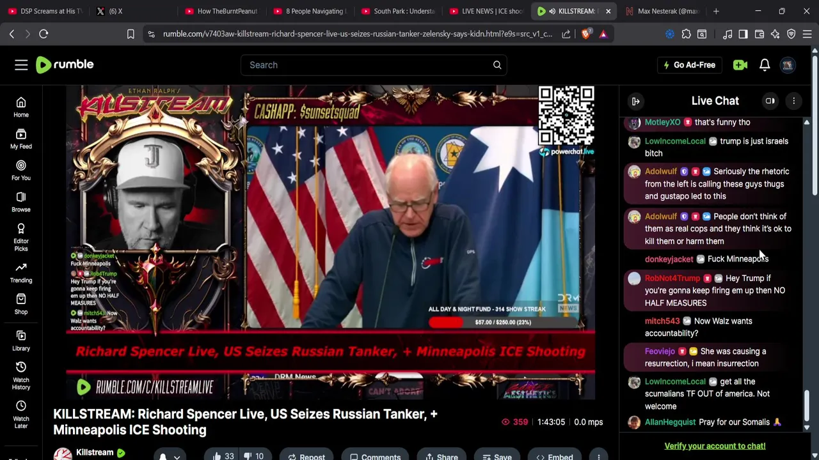Open Home in the sidebar
The image size is (819, 460).
pyautogui.click(x=21, y=107)
